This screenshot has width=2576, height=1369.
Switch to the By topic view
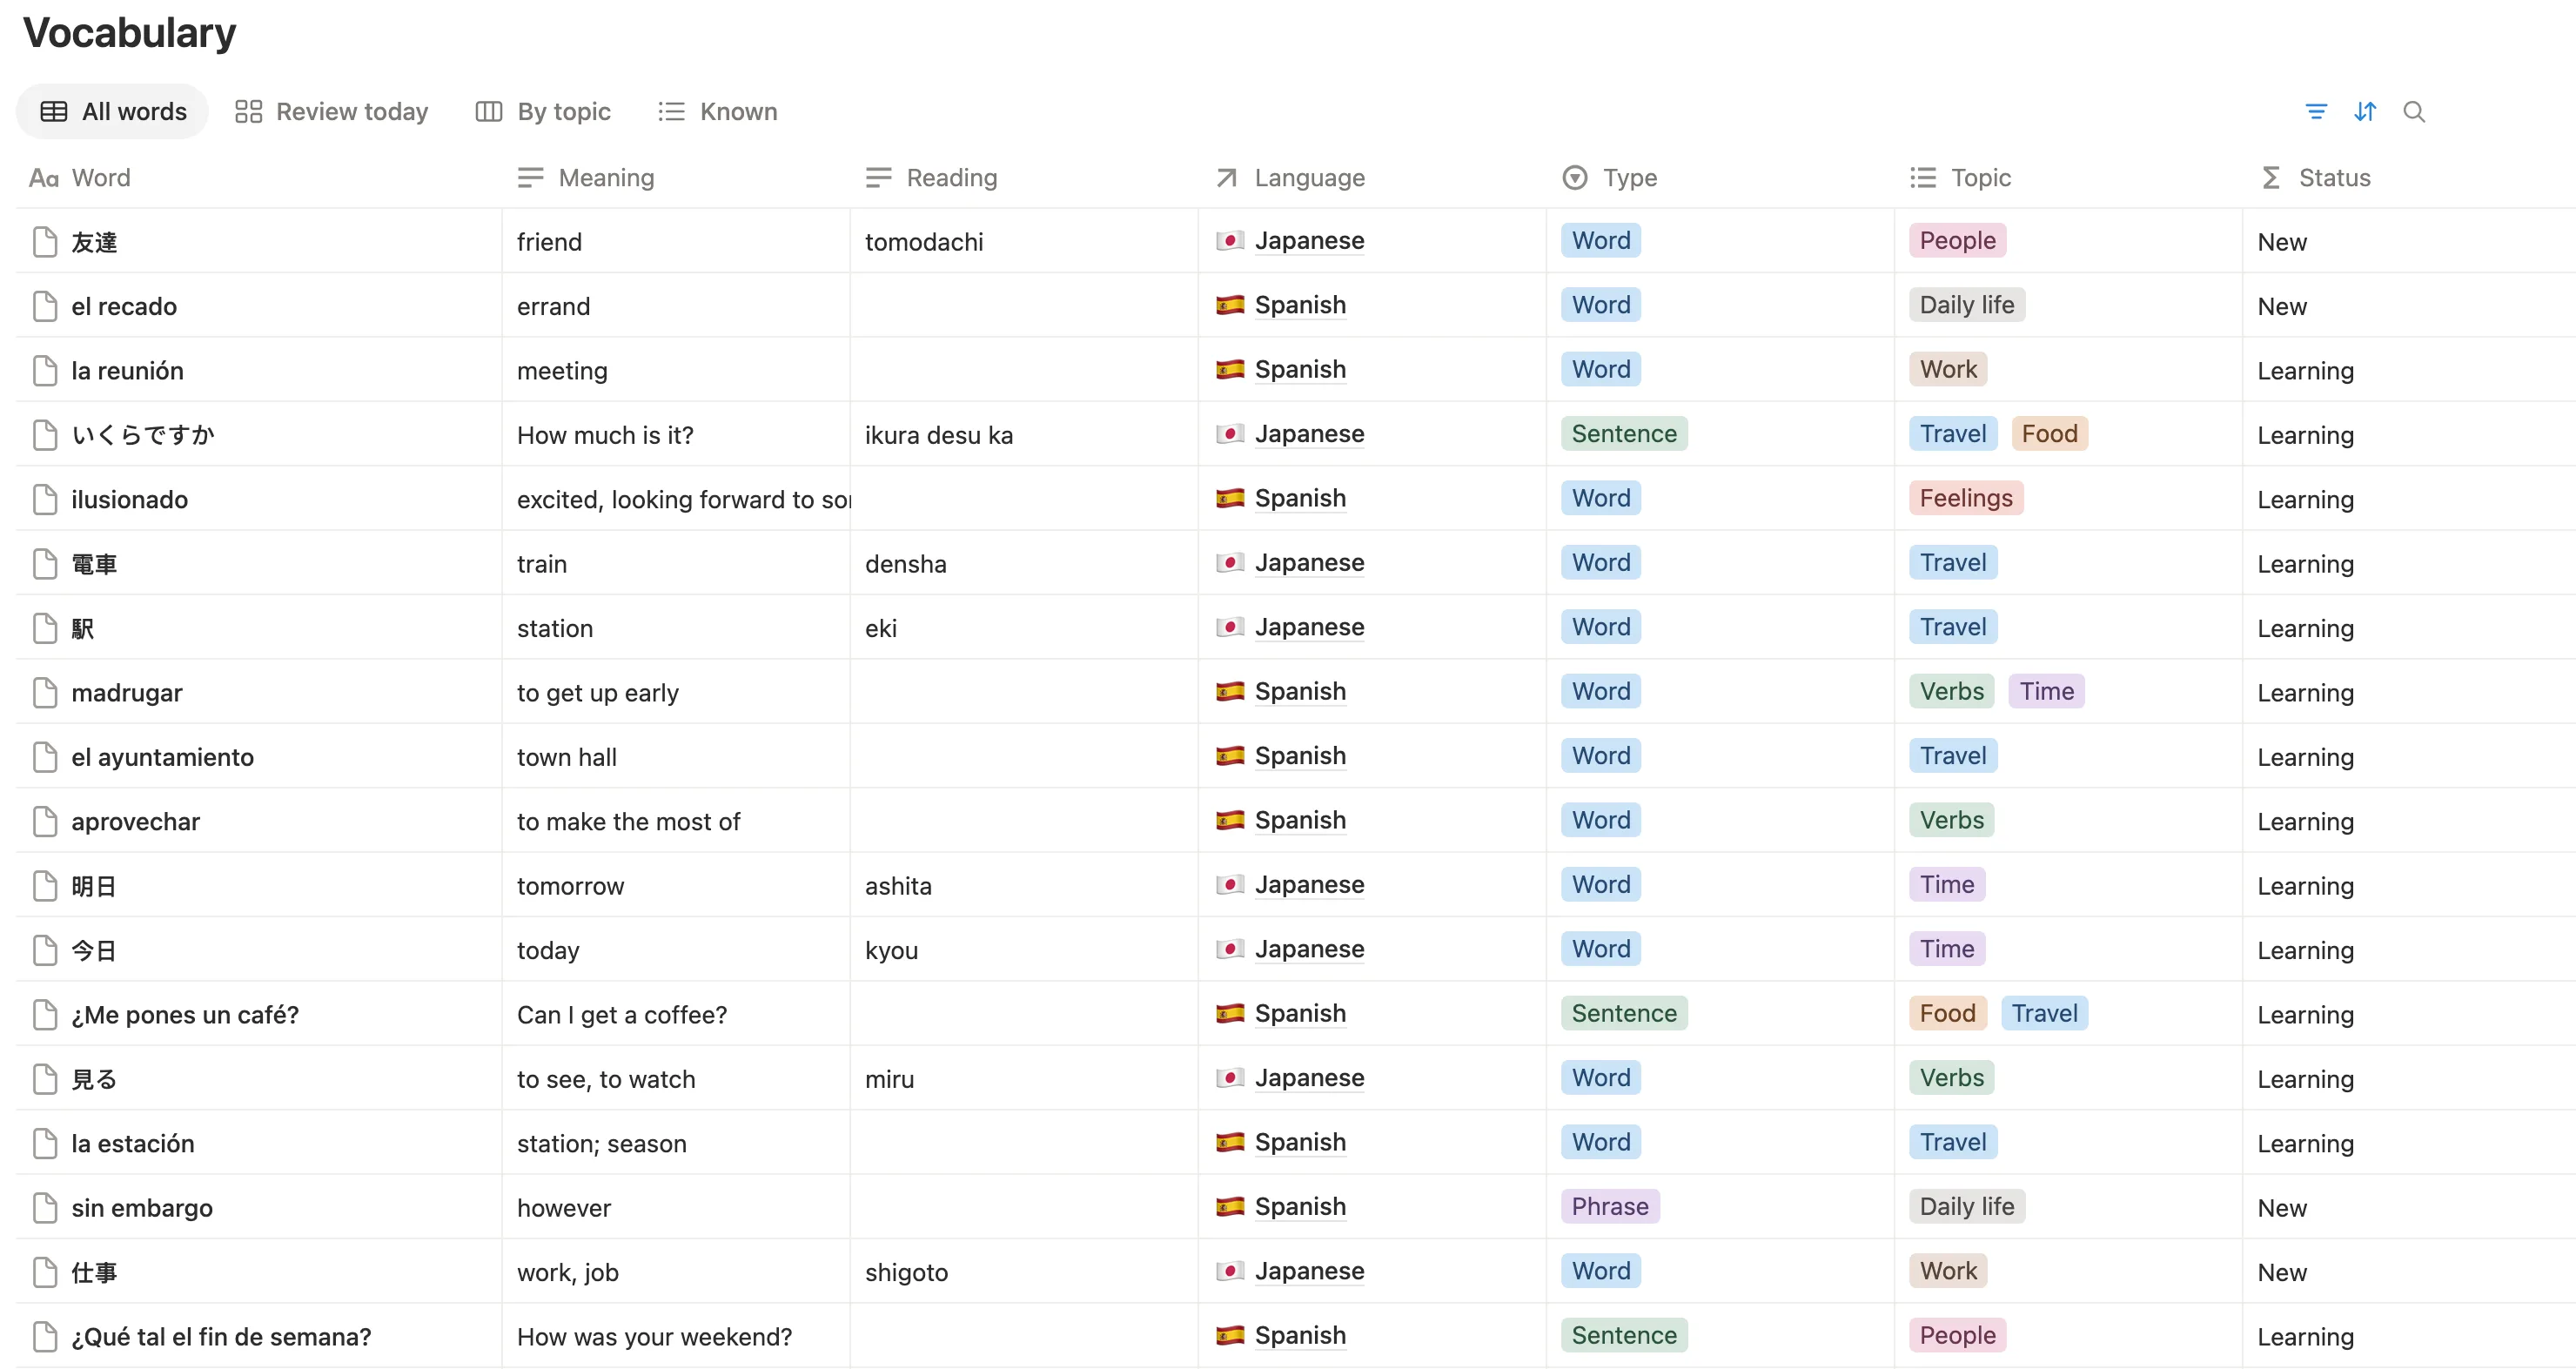coord(543,111)
